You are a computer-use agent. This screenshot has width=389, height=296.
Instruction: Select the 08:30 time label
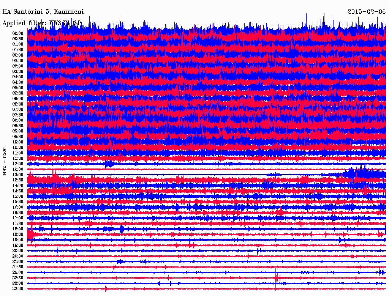click(x=18, y=126)
